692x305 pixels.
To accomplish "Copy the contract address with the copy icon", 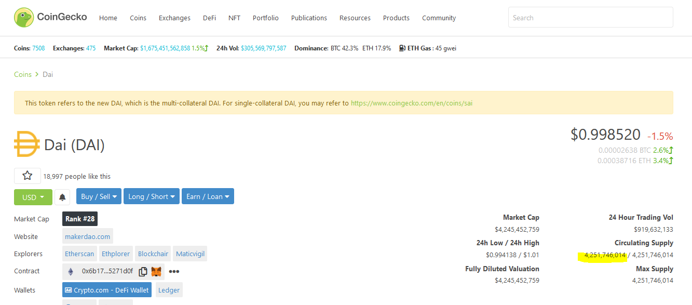I will click(143, 271).
